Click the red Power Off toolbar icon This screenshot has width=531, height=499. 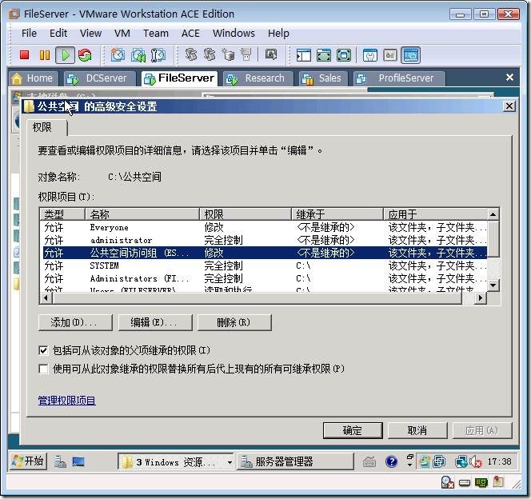pyautogui.click(x=24, y=55)
